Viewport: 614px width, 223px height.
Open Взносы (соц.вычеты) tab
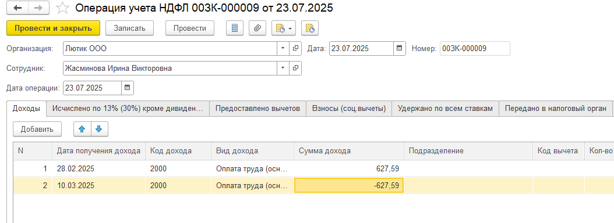tap(349, 109)
